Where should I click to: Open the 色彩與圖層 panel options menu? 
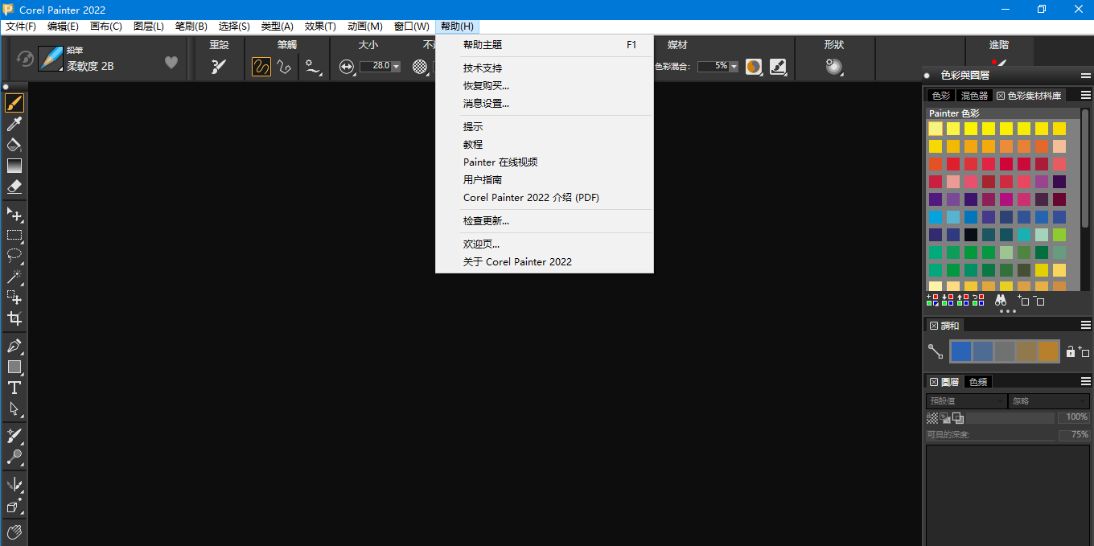(1085, 75)
